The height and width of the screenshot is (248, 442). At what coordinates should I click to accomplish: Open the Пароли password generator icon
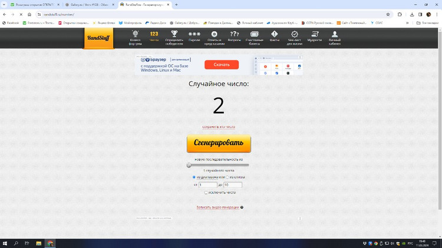pyautogui.click(x=194, y=35)
